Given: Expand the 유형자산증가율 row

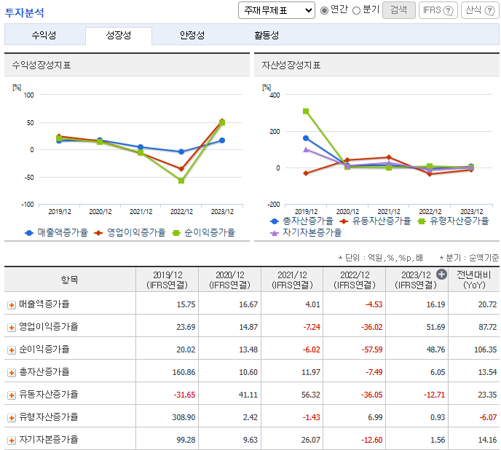Looking at the screenshot, I should coord(12,418).
